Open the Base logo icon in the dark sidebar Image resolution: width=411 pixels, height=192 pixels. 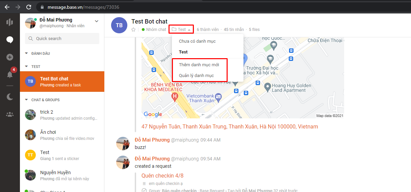(x=10, y=22)
